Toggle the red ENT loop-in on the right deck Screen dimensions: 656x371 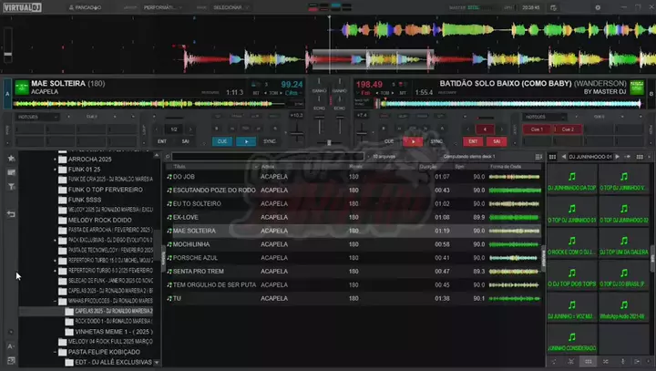[473, 141]
